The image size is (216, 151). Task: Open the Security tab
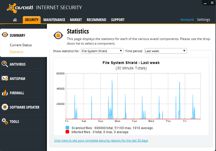pos(32,20)
